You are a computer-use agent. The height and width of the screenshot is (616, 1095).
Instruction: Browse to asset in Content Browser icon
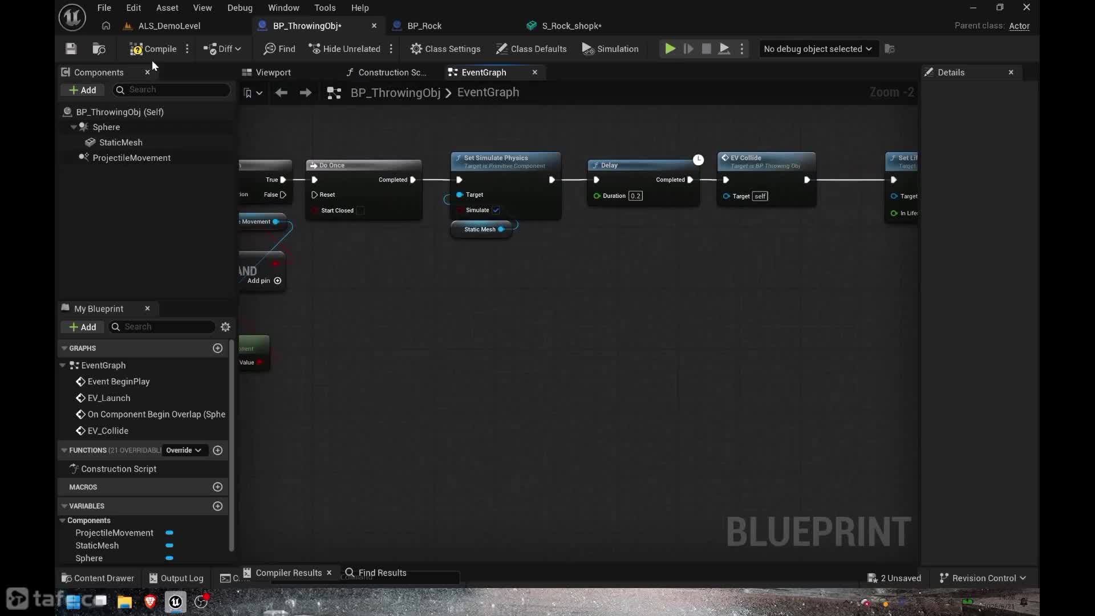click(x=99, y=49)
